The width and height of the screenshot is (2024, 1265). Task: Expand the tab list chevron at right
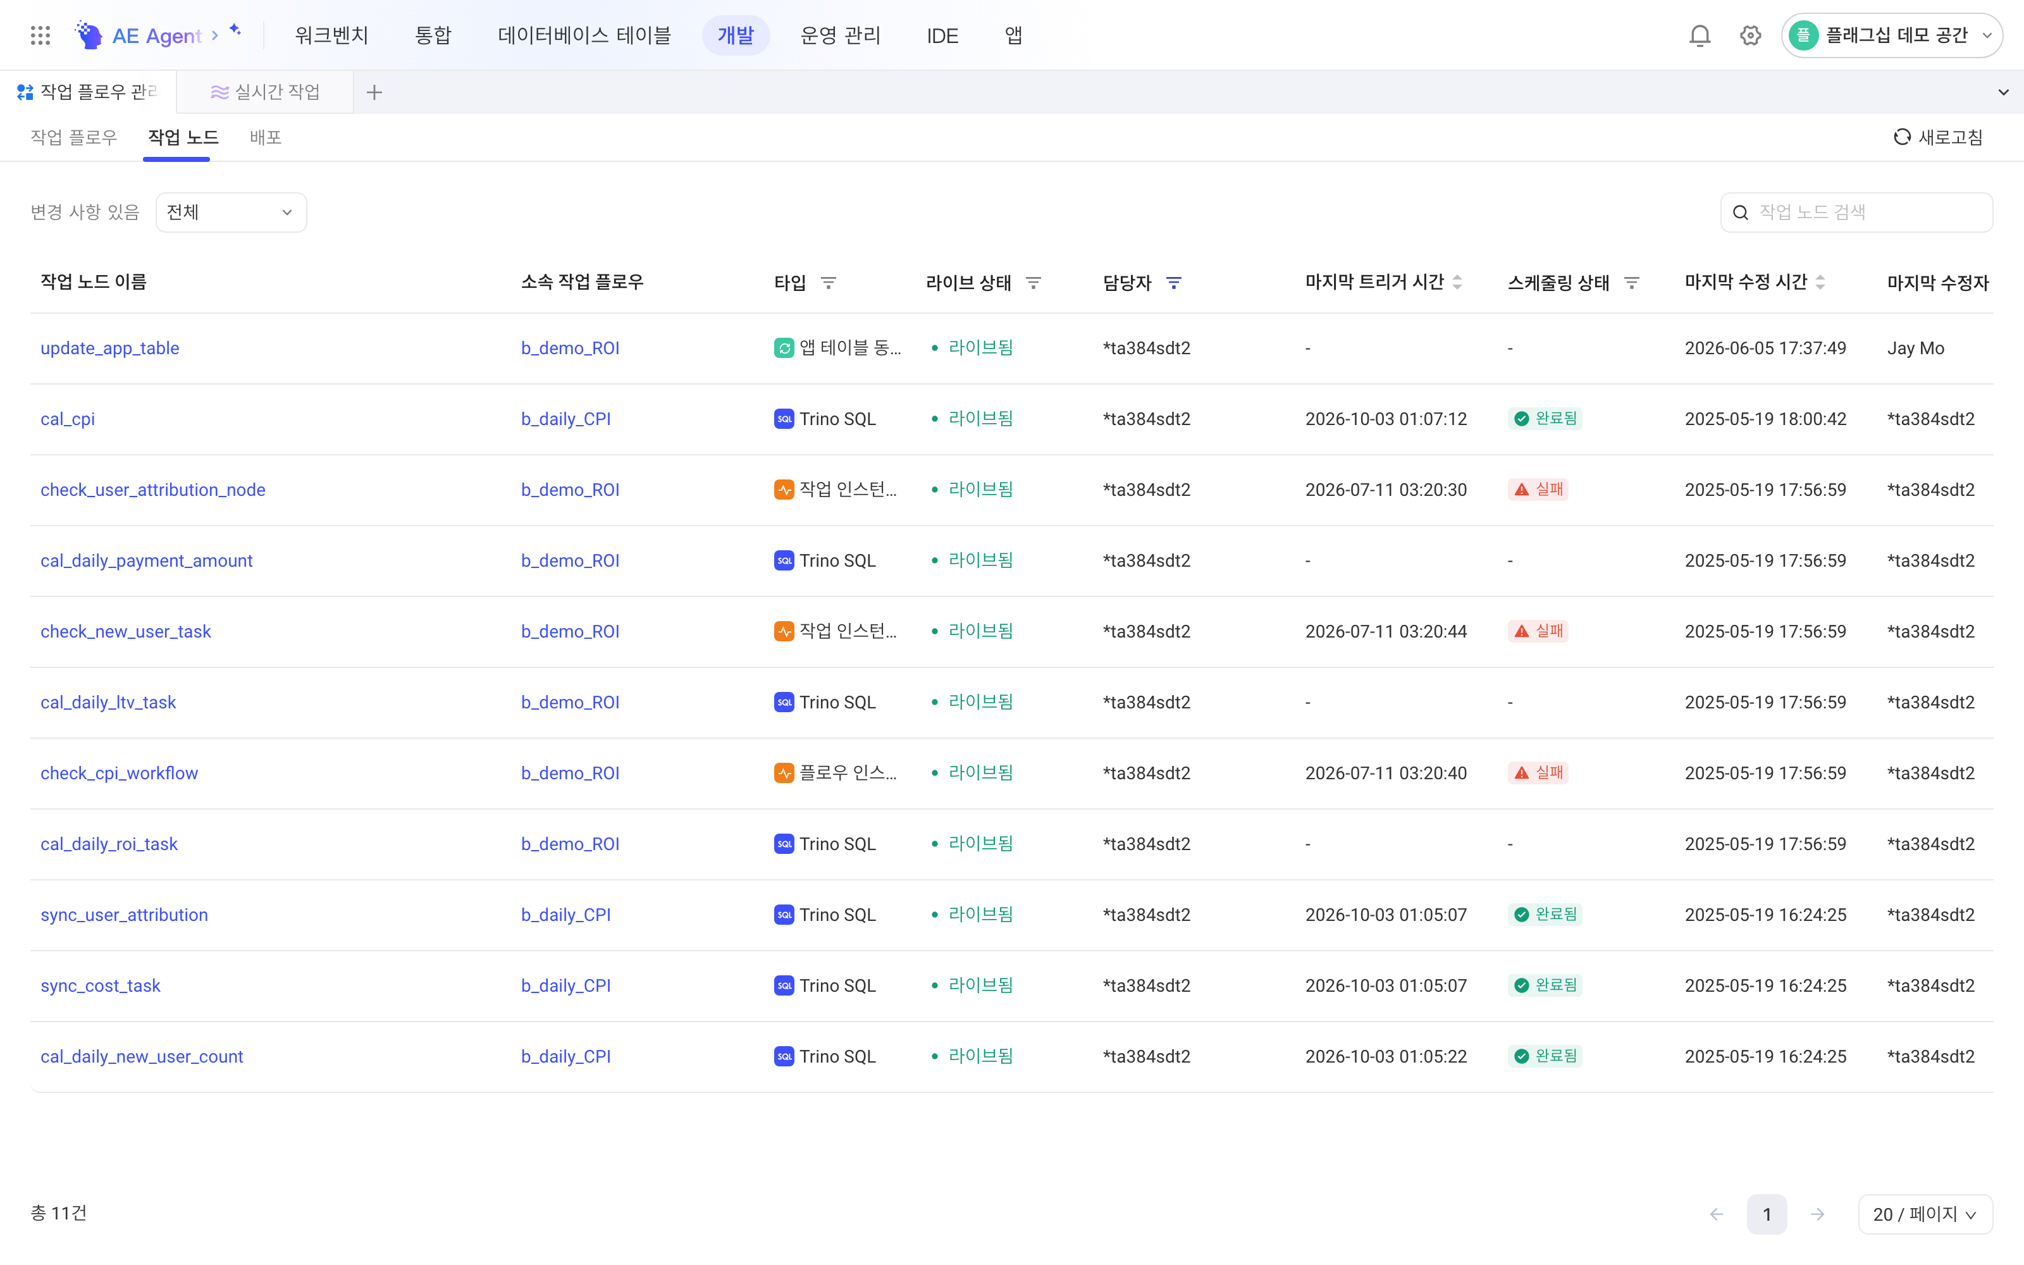click(x=2003, y=92)
